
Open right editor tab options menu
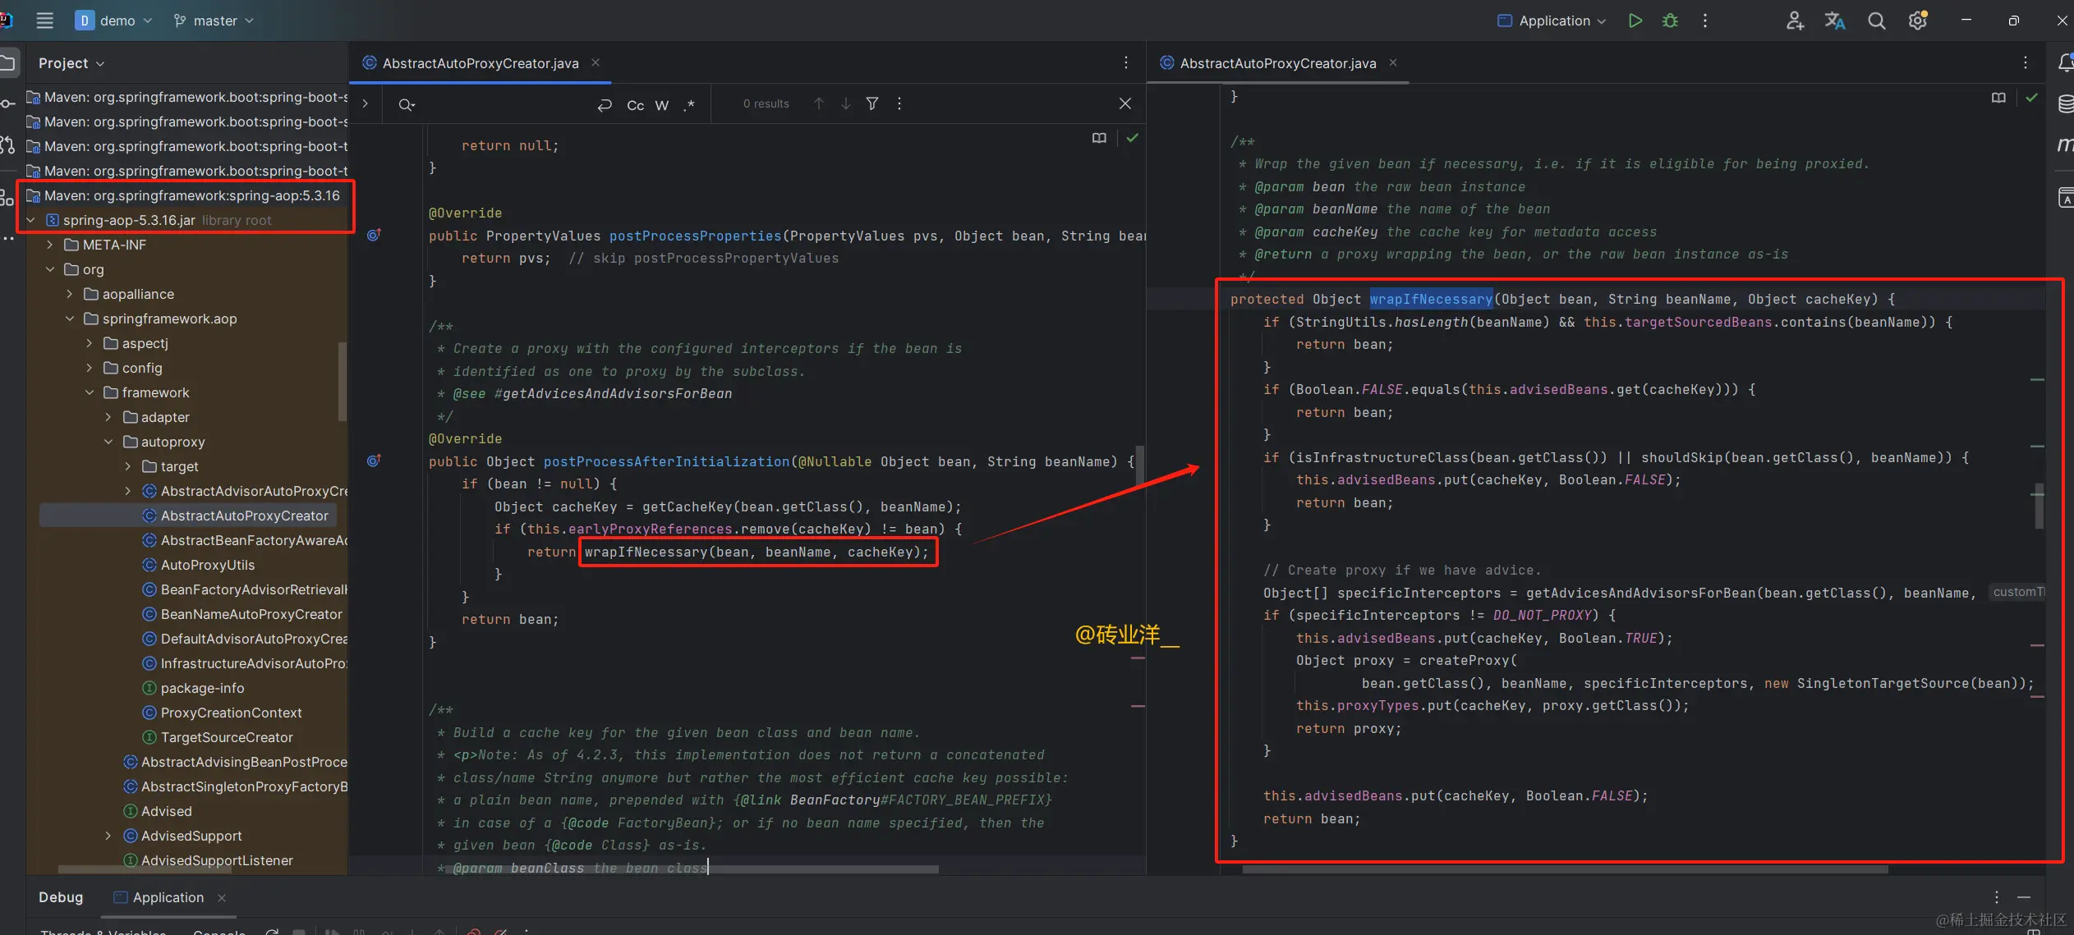tap(2026, 63)
